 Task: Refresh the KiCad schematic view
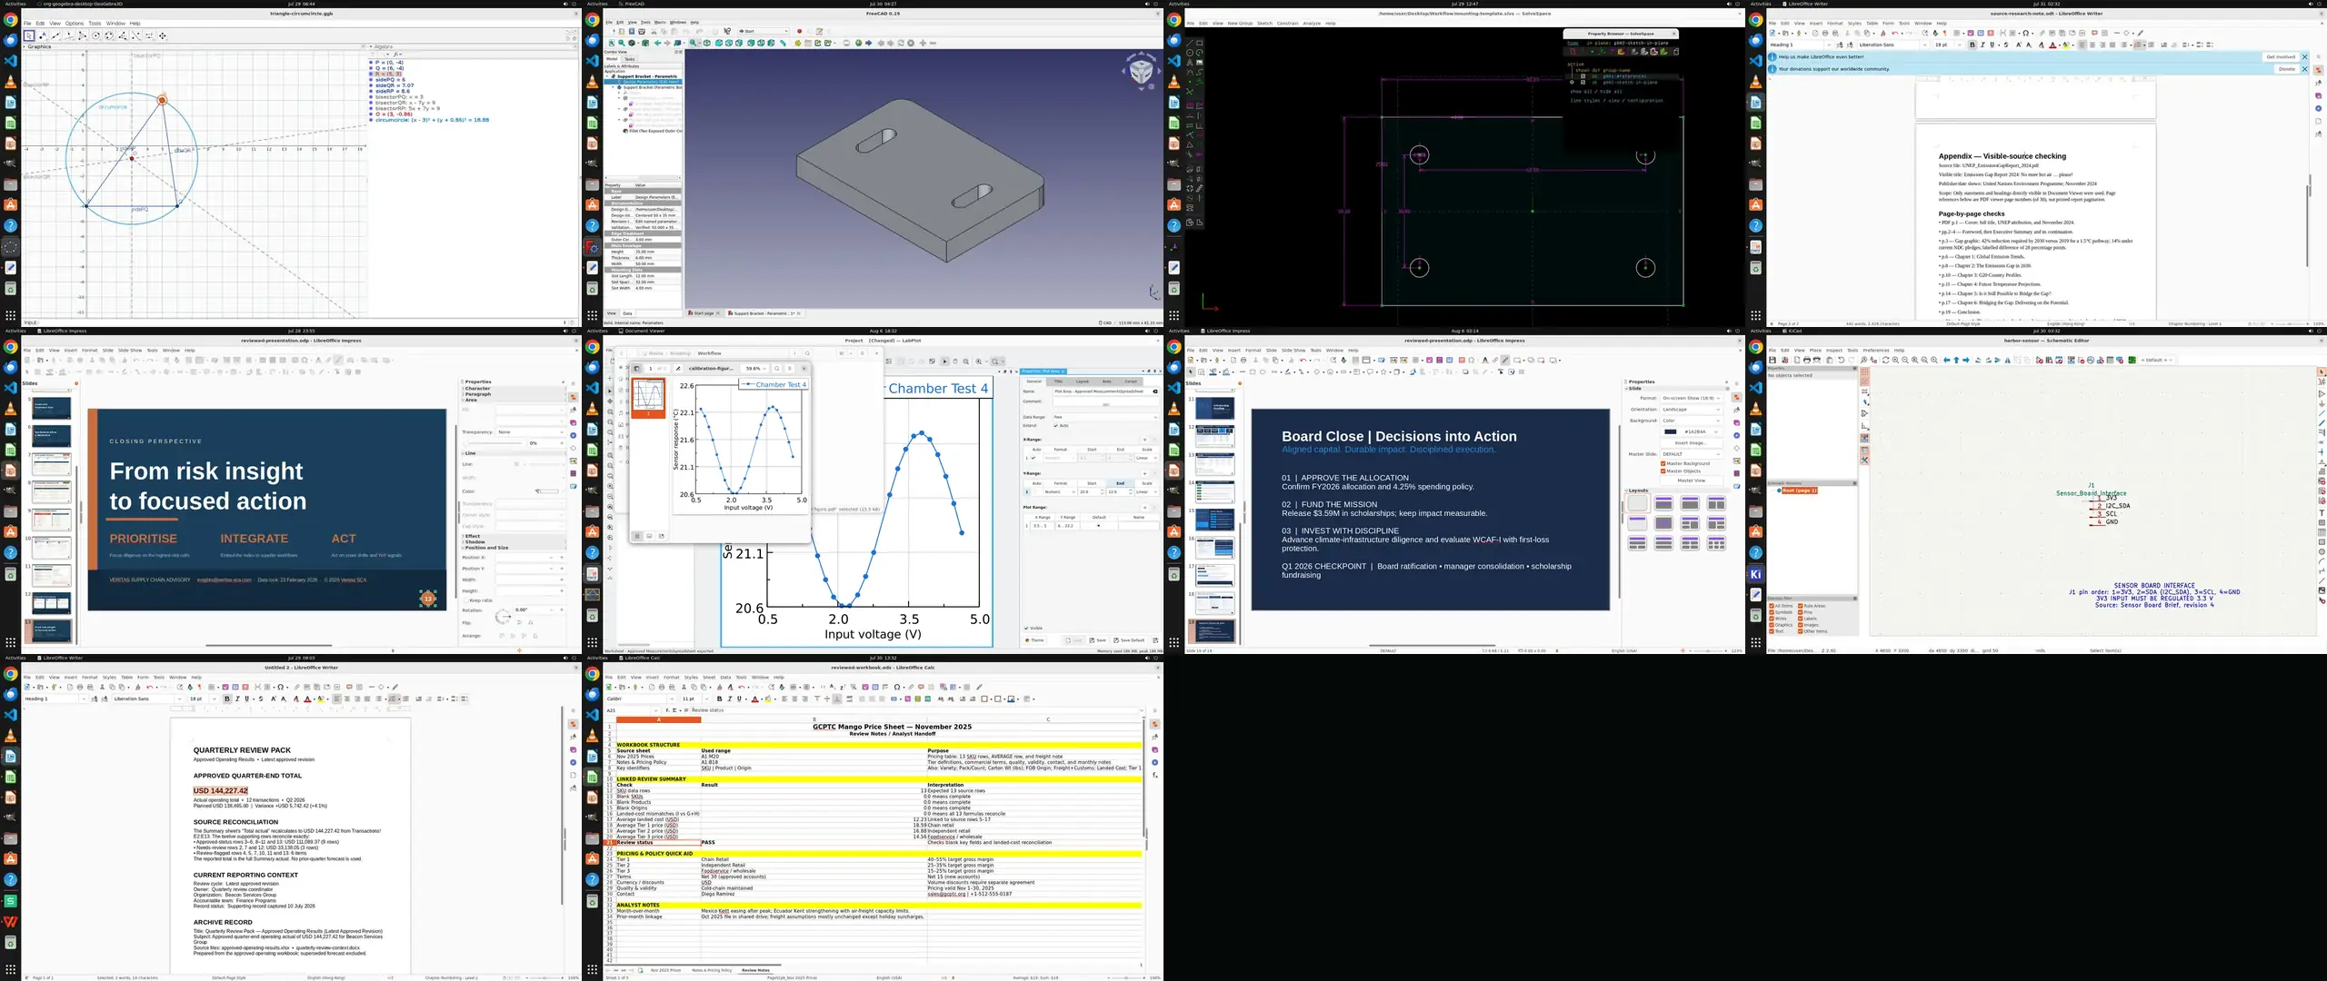coord(1886,361)
